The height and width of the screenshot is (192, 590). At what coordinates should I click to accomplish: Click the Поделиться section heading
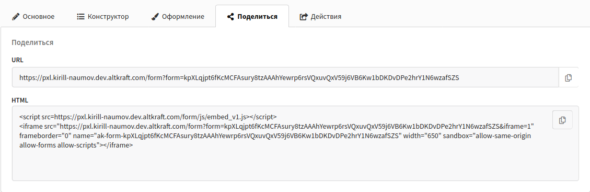tap(32, 42)
